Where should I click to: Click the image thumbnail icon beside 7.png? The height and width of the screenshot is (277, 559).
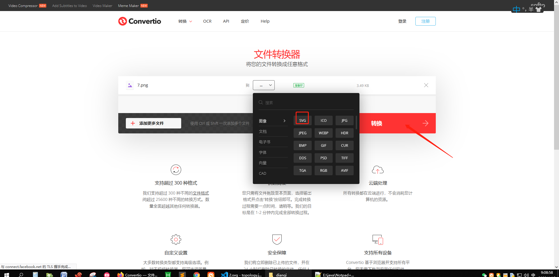point(130,85)
